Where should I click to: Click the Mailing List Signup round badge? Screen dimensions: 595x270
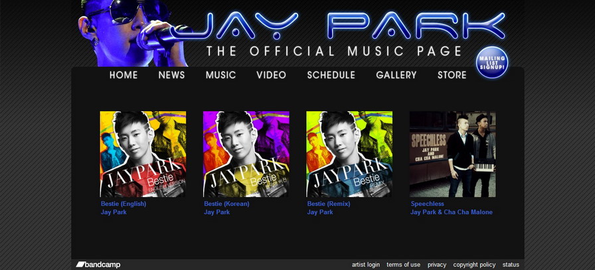tap(492, 62)
